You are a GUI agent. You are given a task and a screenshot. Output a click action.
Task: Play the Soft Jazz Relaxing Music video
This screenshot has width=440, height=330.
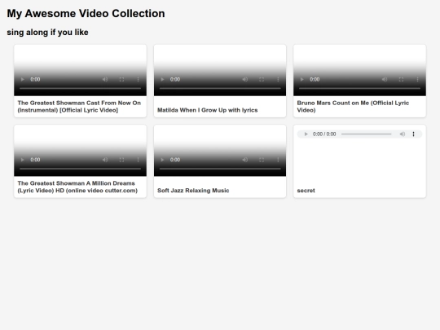pos(162,160)
